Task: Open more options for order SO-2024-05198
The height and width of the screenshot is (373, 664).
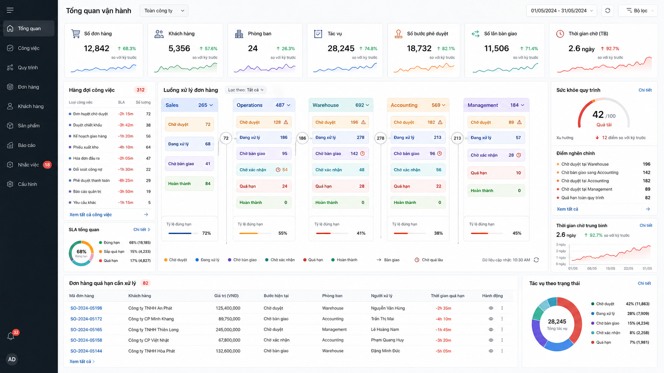Action: coord(502,308)
